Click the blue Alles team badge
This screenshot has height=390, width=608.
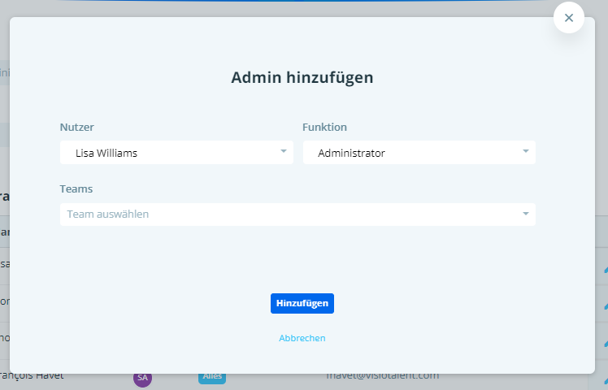[211, 377]
